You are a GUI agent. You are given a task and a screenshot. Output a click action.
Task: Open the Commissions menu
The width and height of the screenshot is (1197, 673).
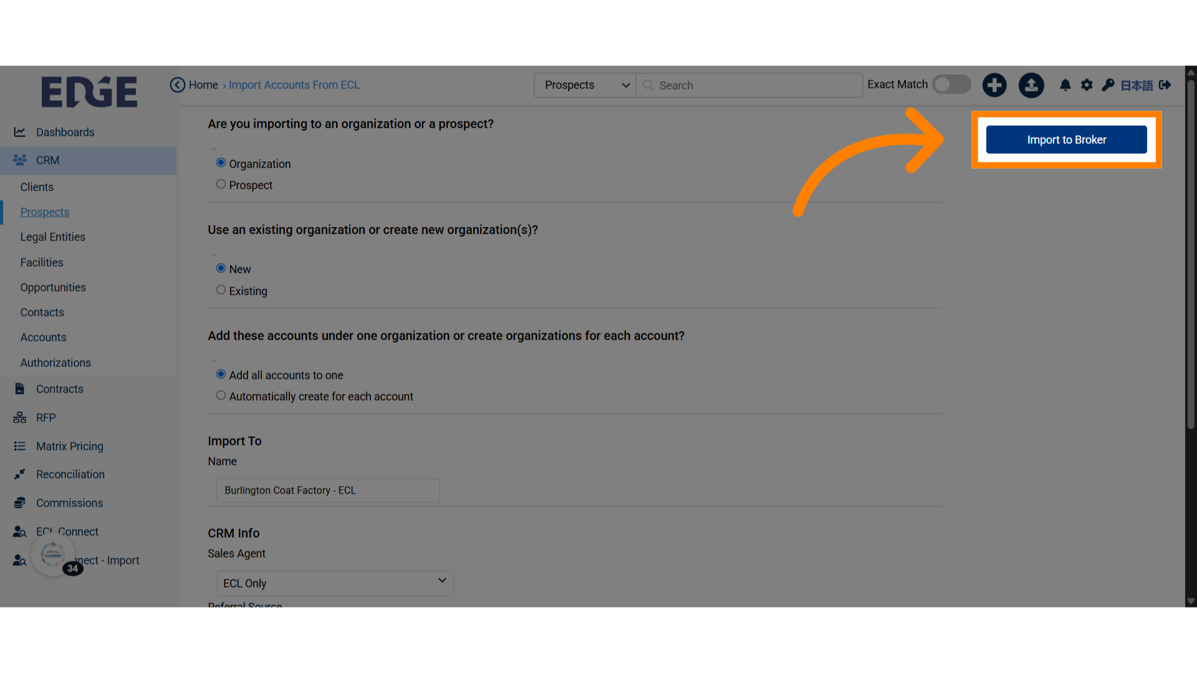[x=70, y=503]
